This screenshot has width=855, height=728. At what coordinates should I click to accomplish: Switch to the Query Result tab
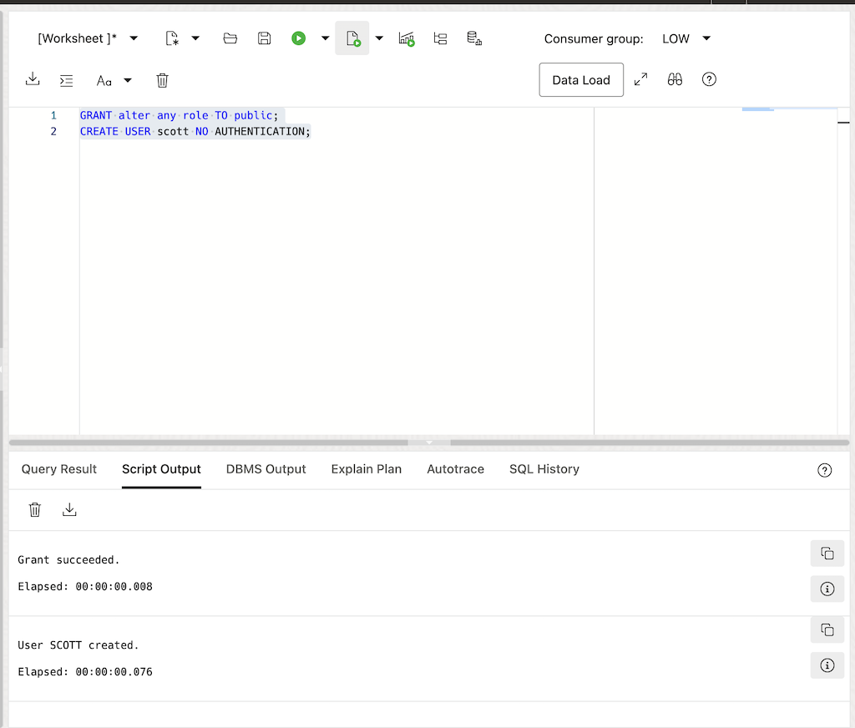(59, 469)
